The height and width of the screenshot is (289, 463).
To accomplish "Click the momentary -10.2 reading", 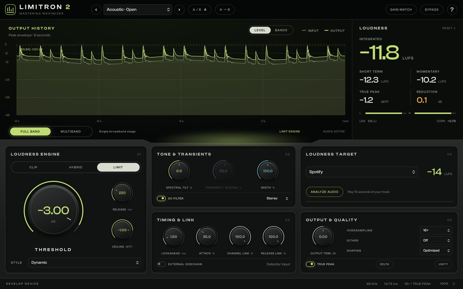I will pyautogui.click(x=426, y=80).
